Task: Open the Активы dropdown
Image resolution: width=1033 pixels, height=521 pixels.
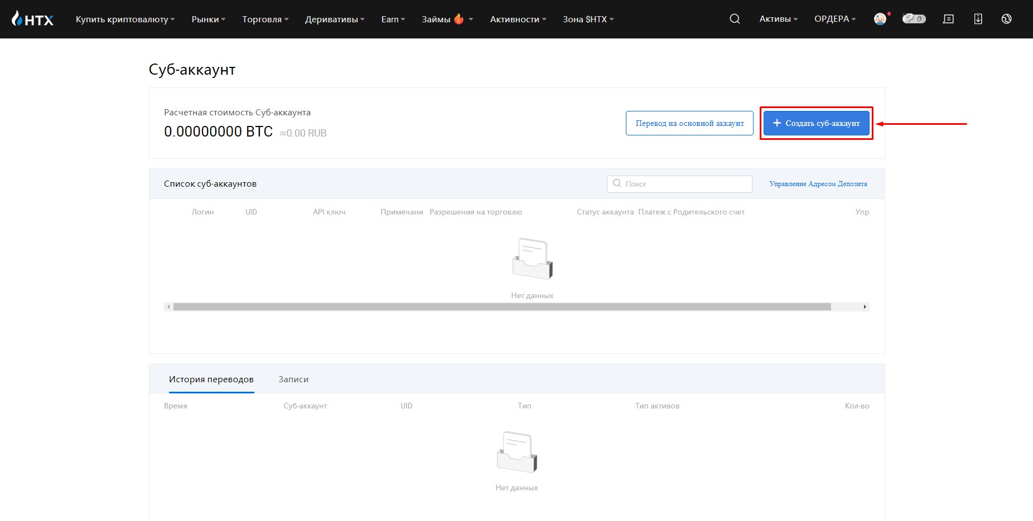Action: click(778, 19)
